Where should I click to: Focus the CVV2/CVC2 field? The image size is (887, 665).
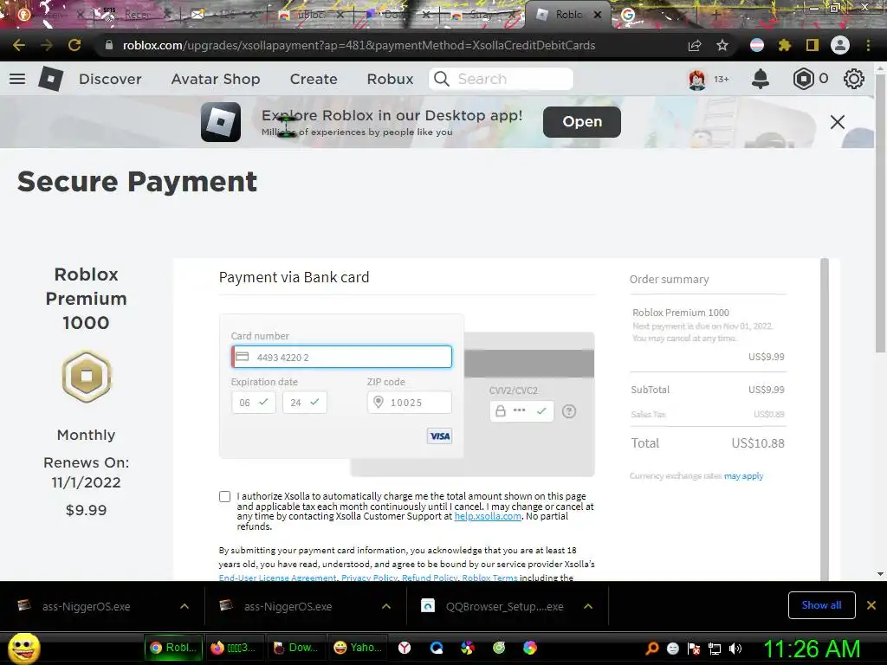[521, 411]
